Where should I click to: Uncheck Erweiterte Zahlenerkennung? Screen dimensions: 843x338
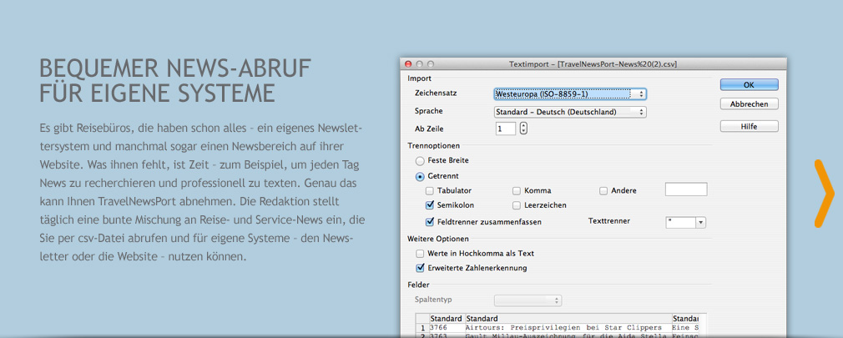pyautogui.click(x=420, y=268)
